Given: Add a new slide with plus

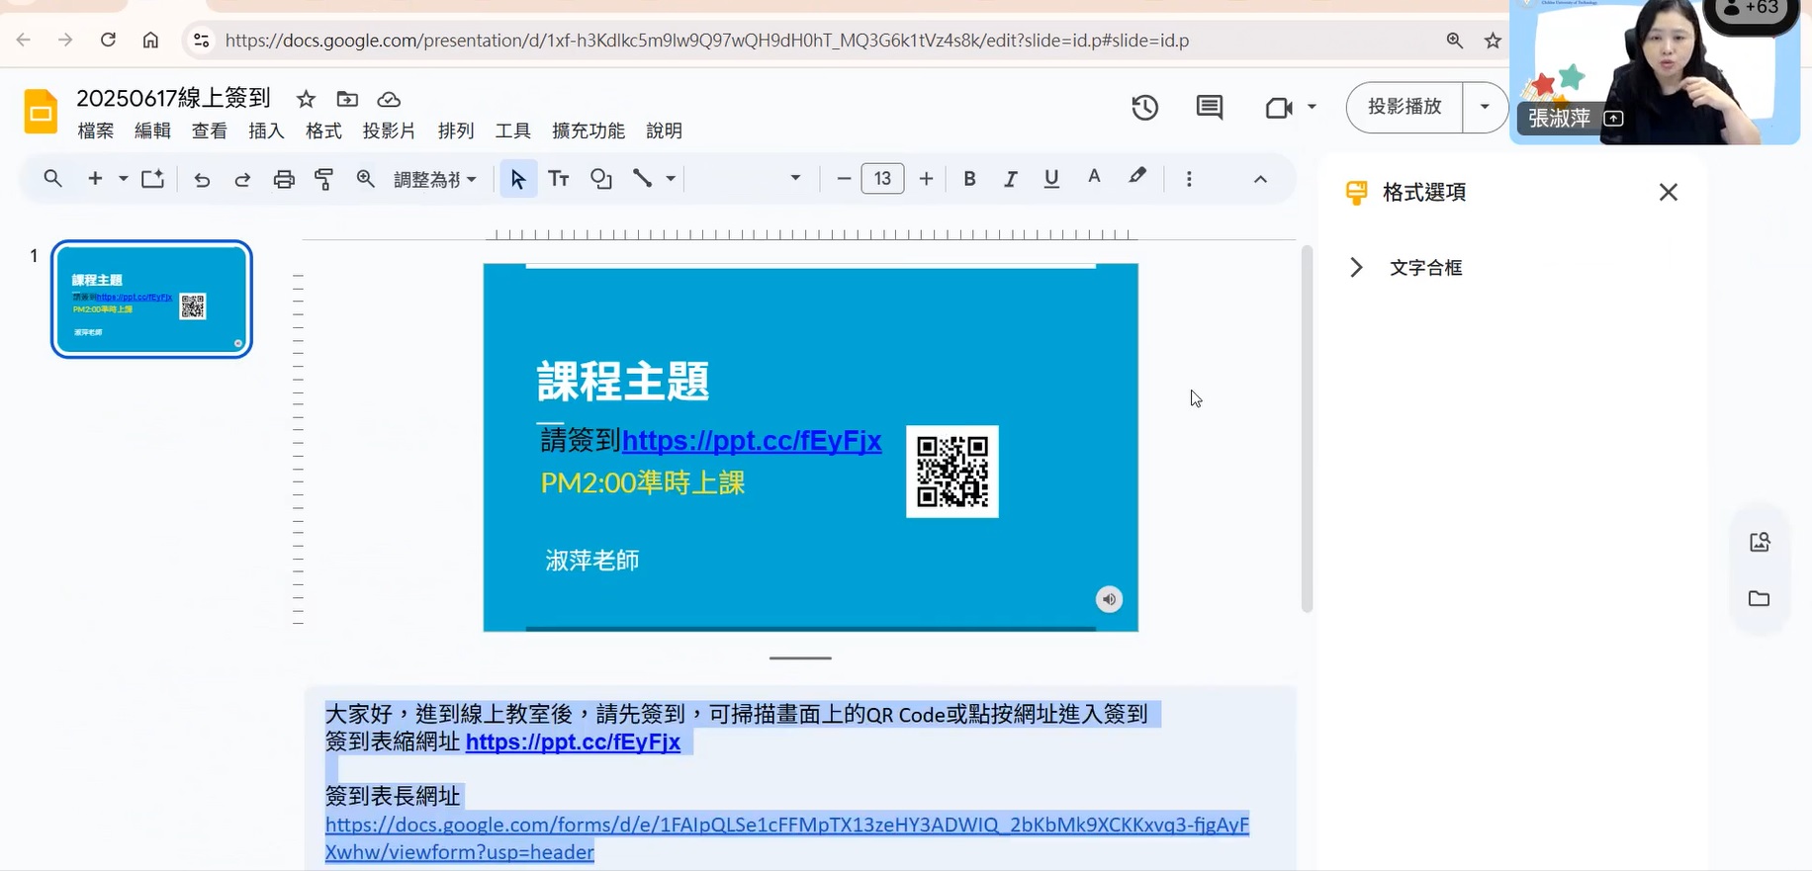Looking at the screenshot, I should (x=95, y=179).
